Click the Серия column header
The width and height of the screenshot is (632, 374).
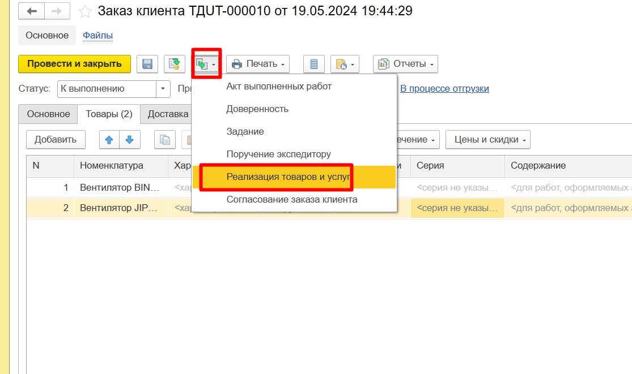pyautogui.click(x=457, y=166)
